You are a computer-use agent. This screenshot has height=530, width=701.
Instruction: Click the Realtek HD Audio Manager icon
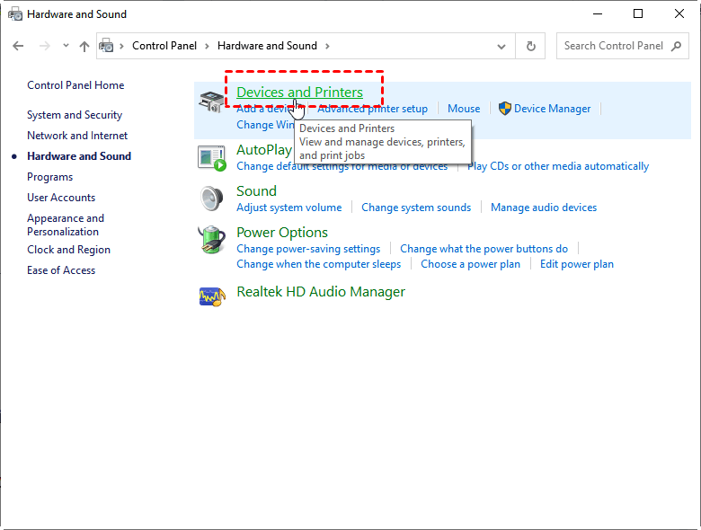[211, 295]
